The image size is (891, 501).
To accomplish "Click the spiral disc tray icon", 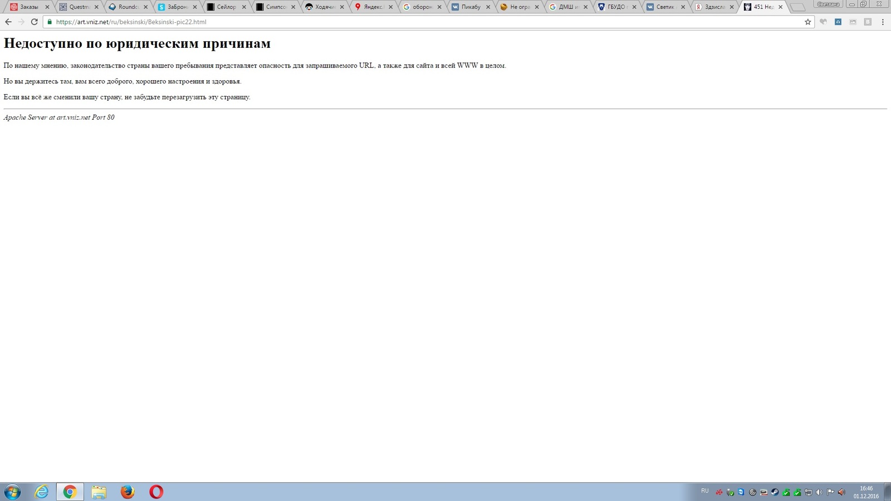I will click(x=752, y=492).
